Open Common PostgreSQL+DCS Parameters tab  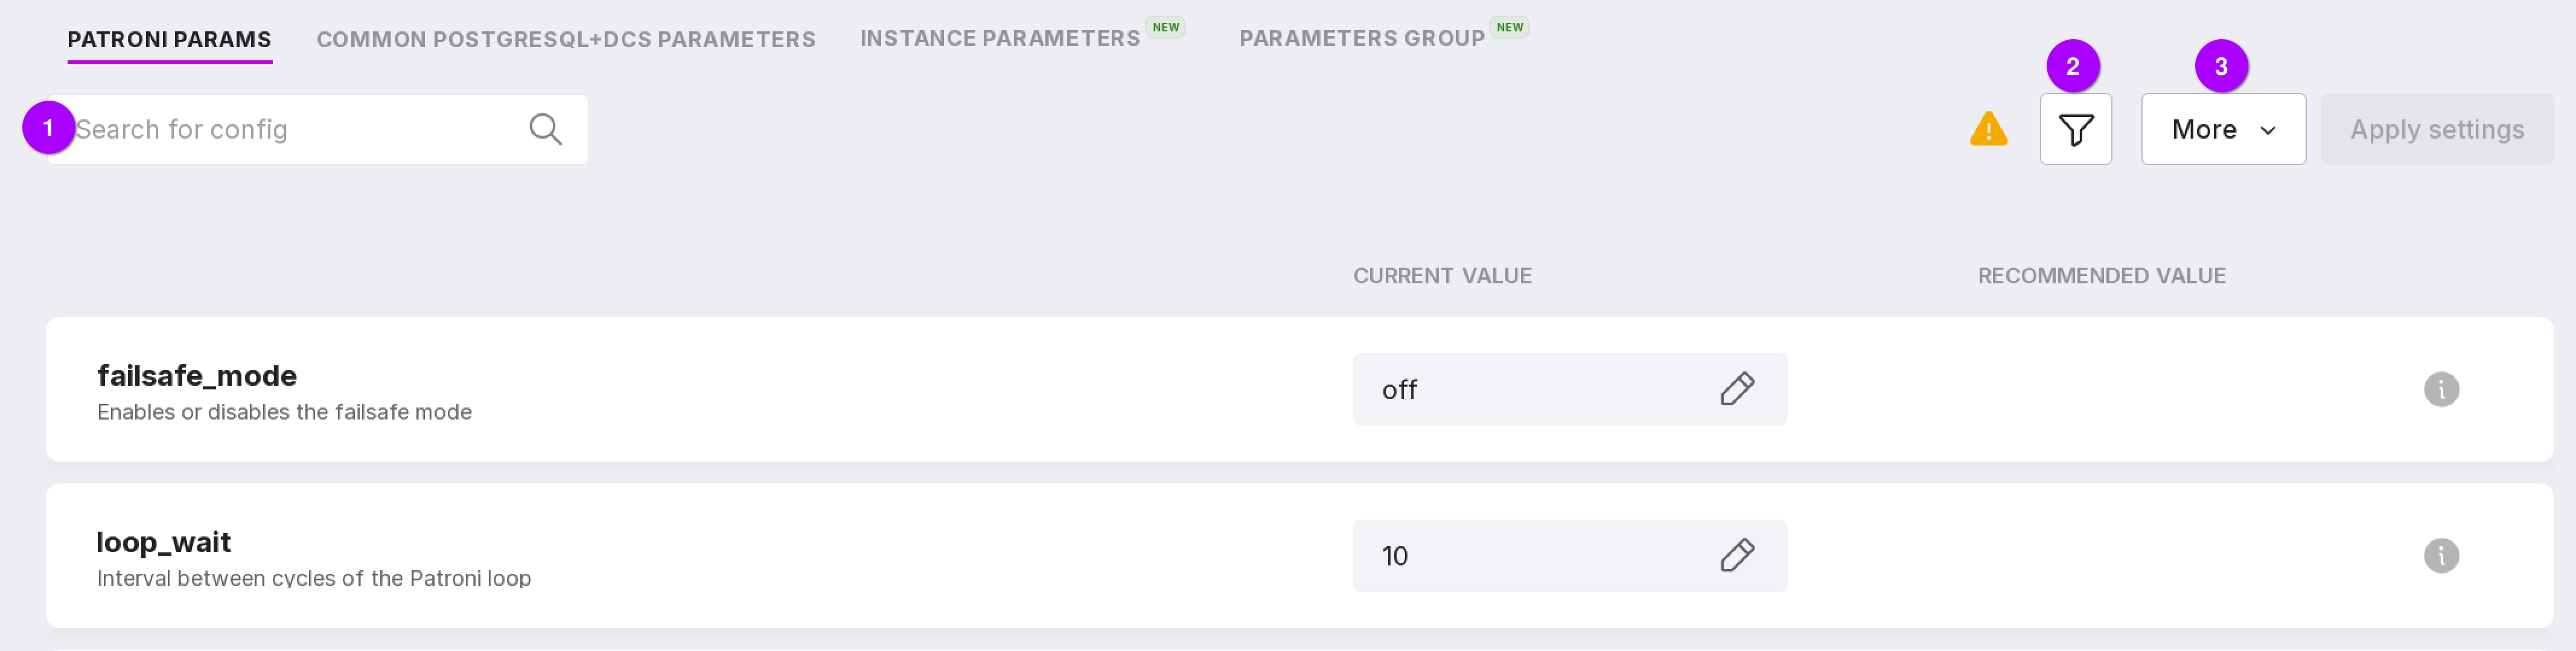(565, 40)
